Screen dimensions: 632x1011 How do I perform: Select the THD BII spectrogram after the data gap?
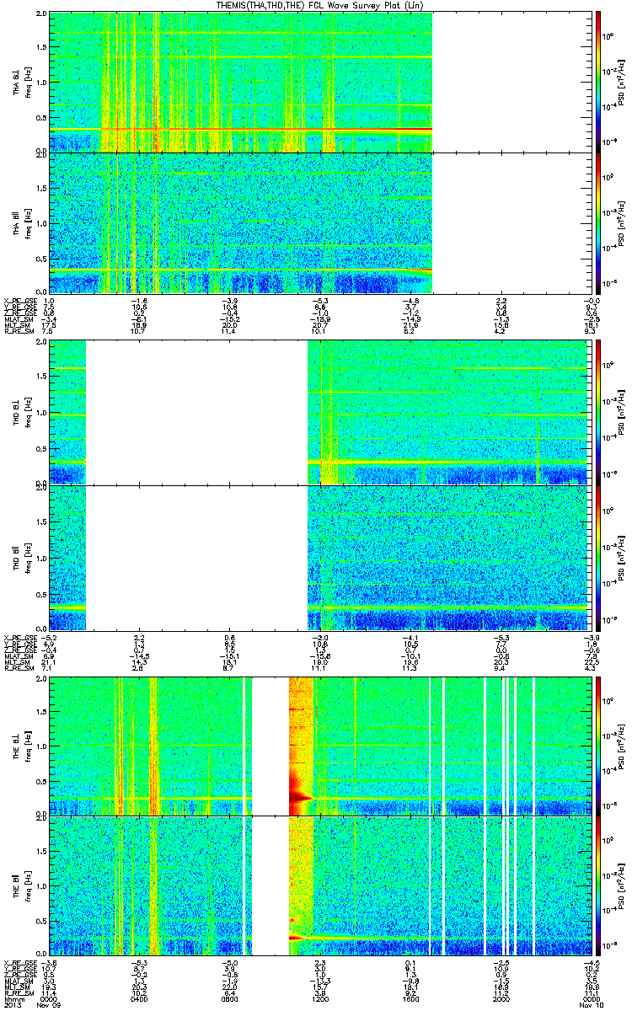(448, 557)
